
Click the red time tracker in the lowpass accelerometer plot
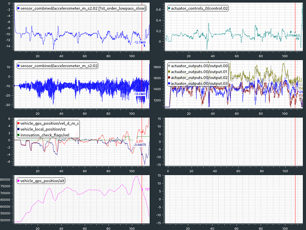click(x=142, y=27)
